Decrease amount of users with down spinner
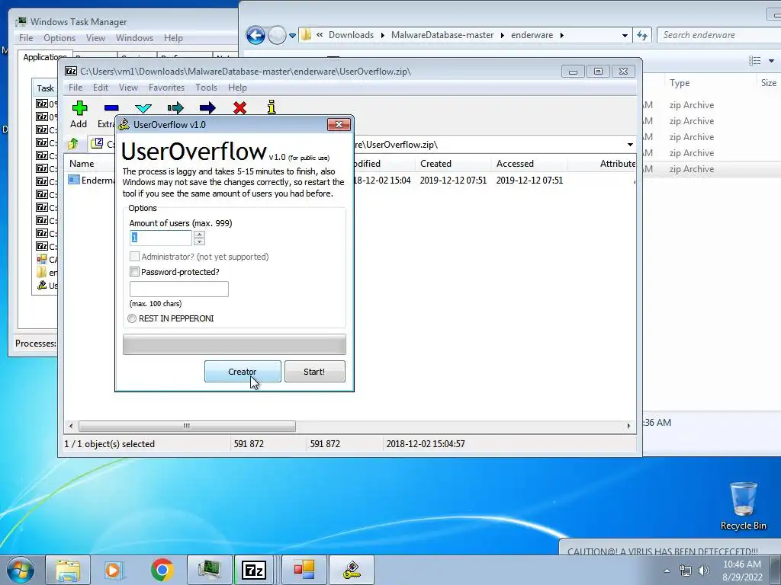Screen dimensions: 781x585 click(x=199, y=241)
